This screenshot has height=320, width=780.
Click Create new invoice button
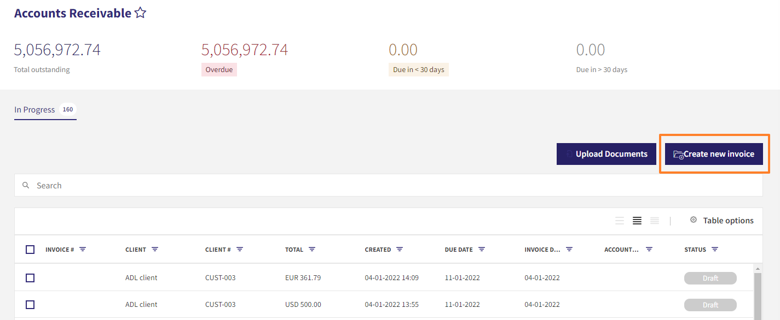pos(714,154)
